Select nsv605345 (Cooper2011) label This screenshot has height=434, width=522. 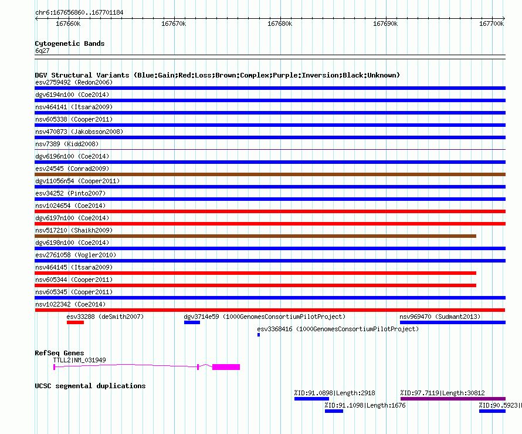tap(74, 292)
